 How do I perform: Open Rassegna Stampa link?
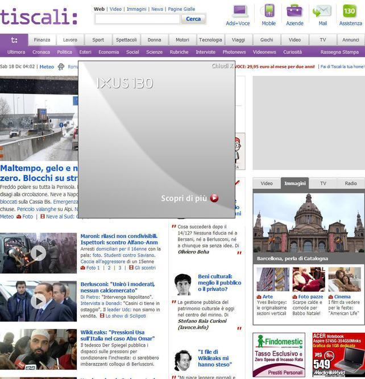click(339, 52)
